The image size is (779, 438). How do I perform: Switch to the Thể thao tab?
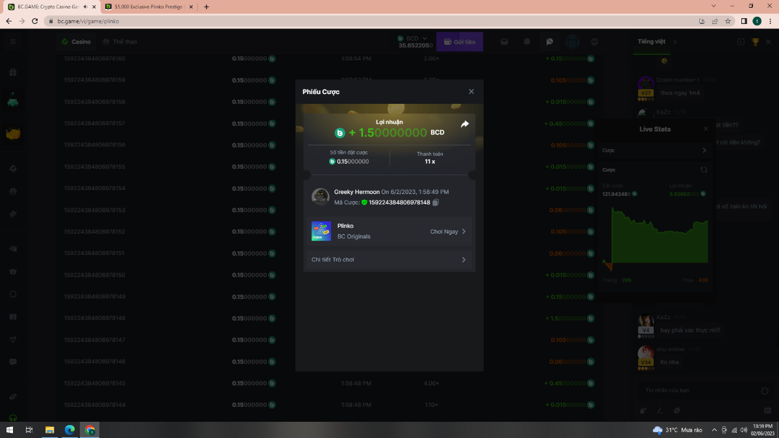coord(120,42)
